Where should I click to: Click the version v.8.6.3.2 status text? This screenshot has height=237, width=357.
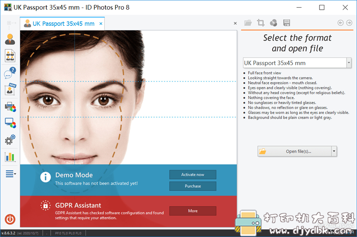click(x=8, y=233)
